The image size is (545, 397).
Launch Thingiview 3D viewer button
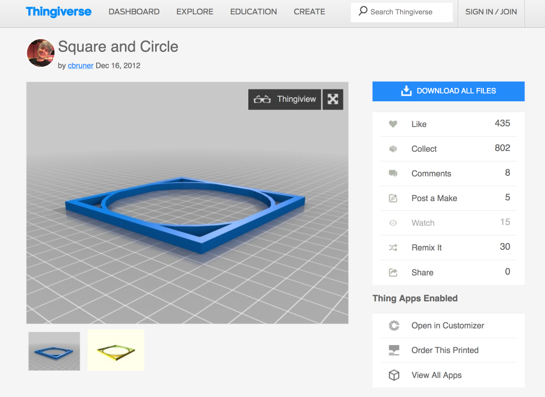(285, 99)
